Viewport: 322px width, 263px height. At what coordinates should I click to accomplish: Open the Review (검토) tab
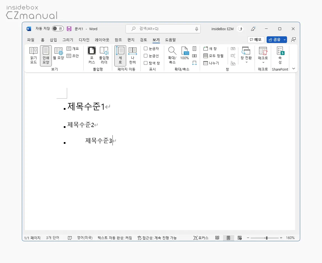[x=144, y=40]
